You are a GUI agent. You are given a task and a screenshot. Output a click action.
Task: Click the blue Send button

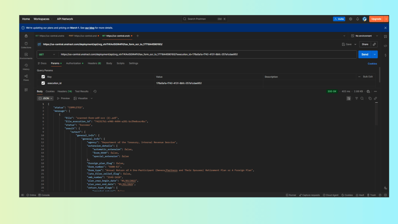pos(365,54)
